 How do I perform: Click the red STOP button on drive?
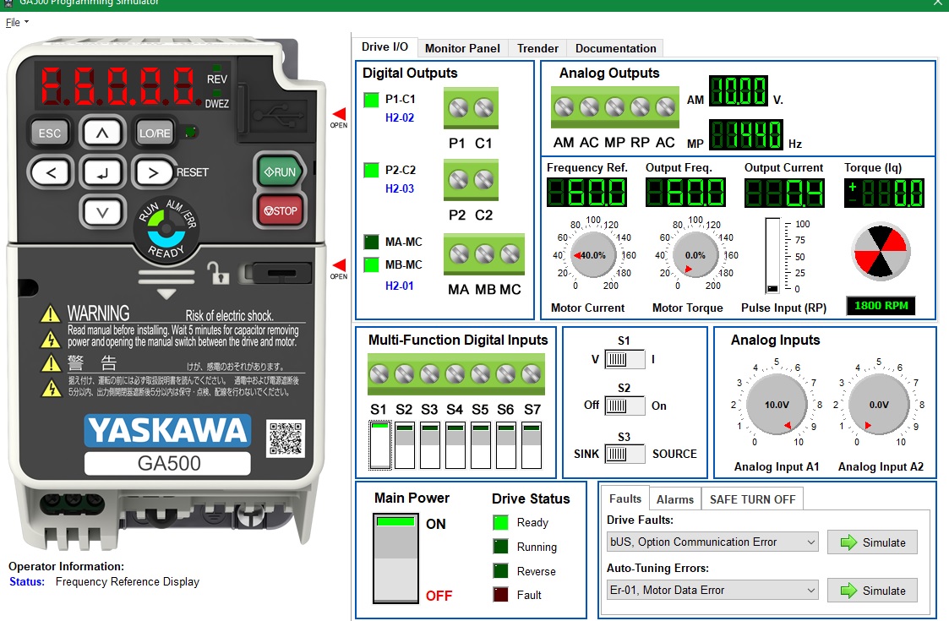point(281,210)
